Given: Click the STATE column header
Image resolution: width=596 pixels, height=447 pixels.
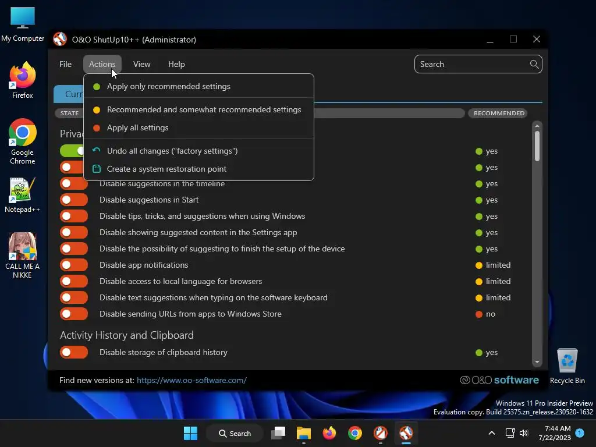Looking at the screenshot, I should coord(69,113).
